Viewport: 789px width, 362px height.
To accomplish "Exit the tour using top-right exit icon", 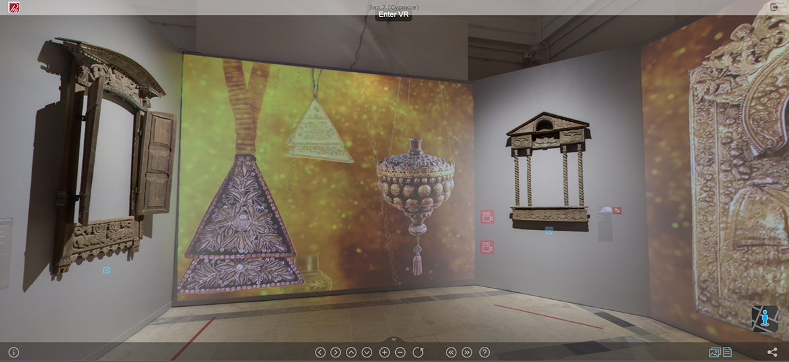I will (x=774, y=7).
